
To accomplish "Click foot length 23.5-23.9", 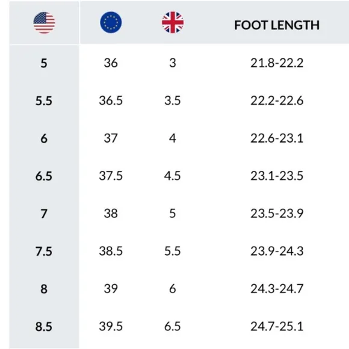I will click(x=277, y=214).
